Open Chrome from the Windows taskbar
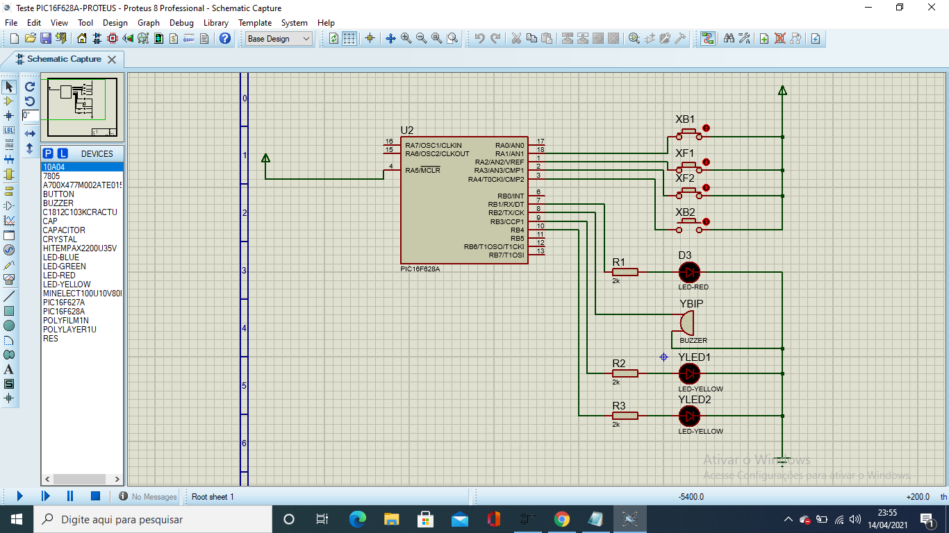 pyautogui.click(x=562, y=519)
